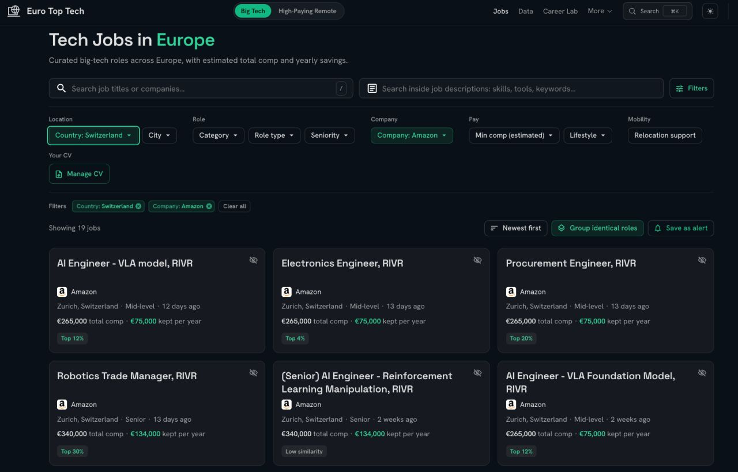
Task: Toggle the light/dark theme sun icon
Action: [710, 11]
